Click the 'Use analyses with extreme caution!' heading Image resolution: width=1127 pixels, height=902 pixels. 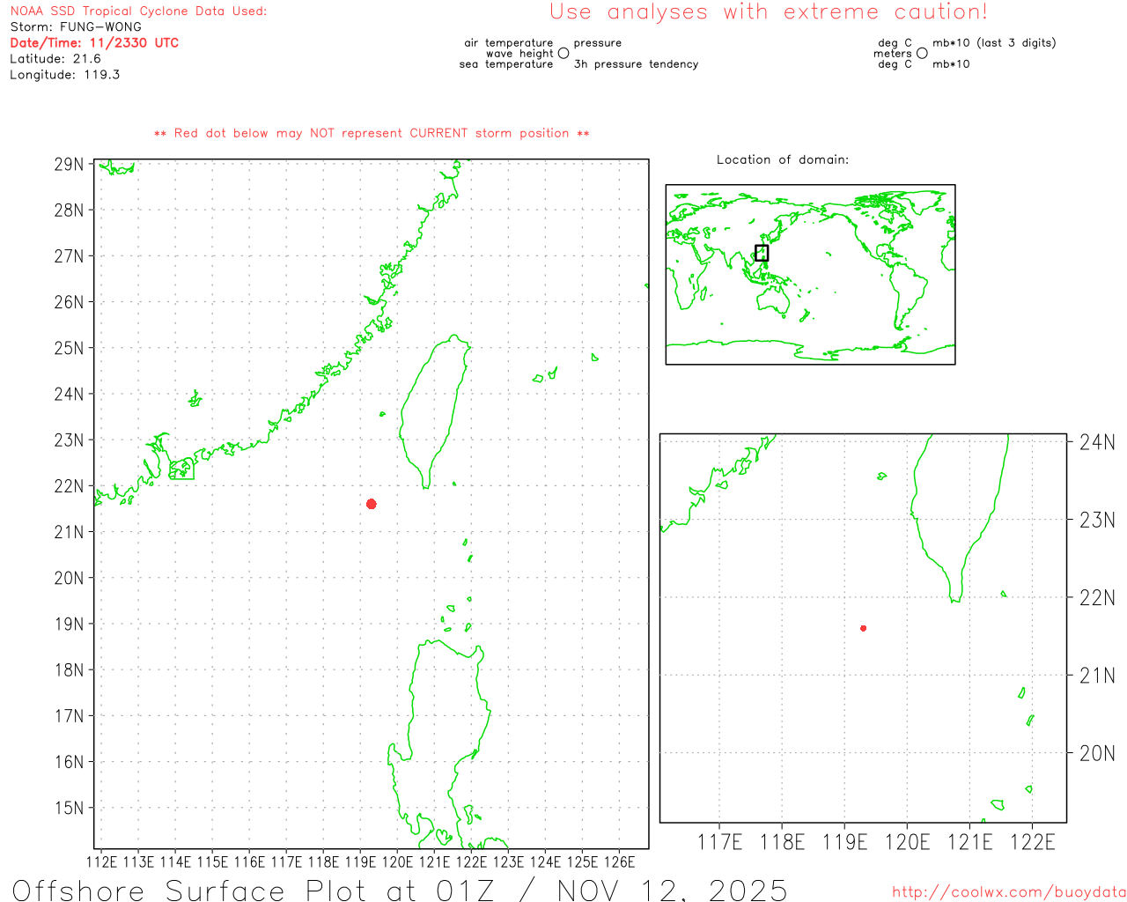click(768, 12)
